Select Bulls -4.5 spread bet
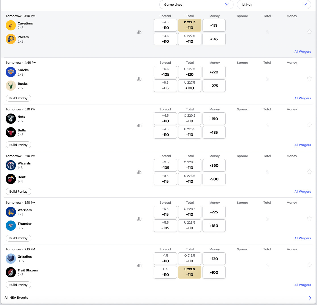 (x=165, y=132)
